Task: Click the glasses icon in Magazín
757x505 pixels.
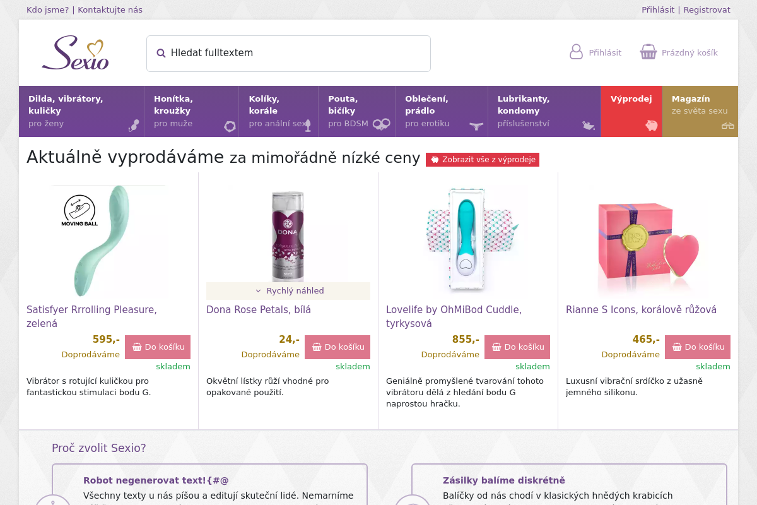Action: coord(728,126)
